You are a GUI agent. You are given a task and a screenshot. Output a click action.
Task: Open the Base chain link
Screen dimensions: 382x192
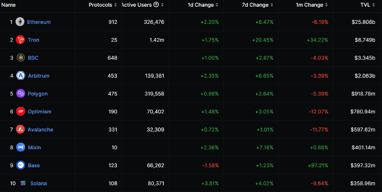click(x=34, y=165)
